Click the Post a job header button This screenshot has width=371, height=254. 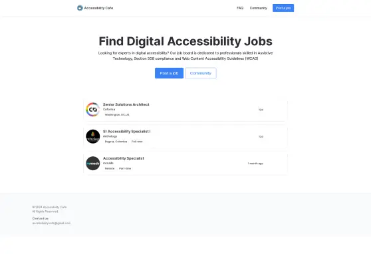(x=283, y=8)
